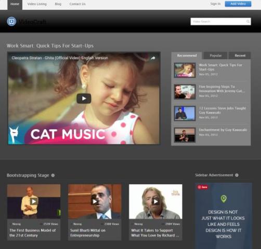Image resolution: width=261 pixels, height=249 pixels.
Task: Open the Video Listing menu item
Action: pyautogui.click(x=37, y=4)
